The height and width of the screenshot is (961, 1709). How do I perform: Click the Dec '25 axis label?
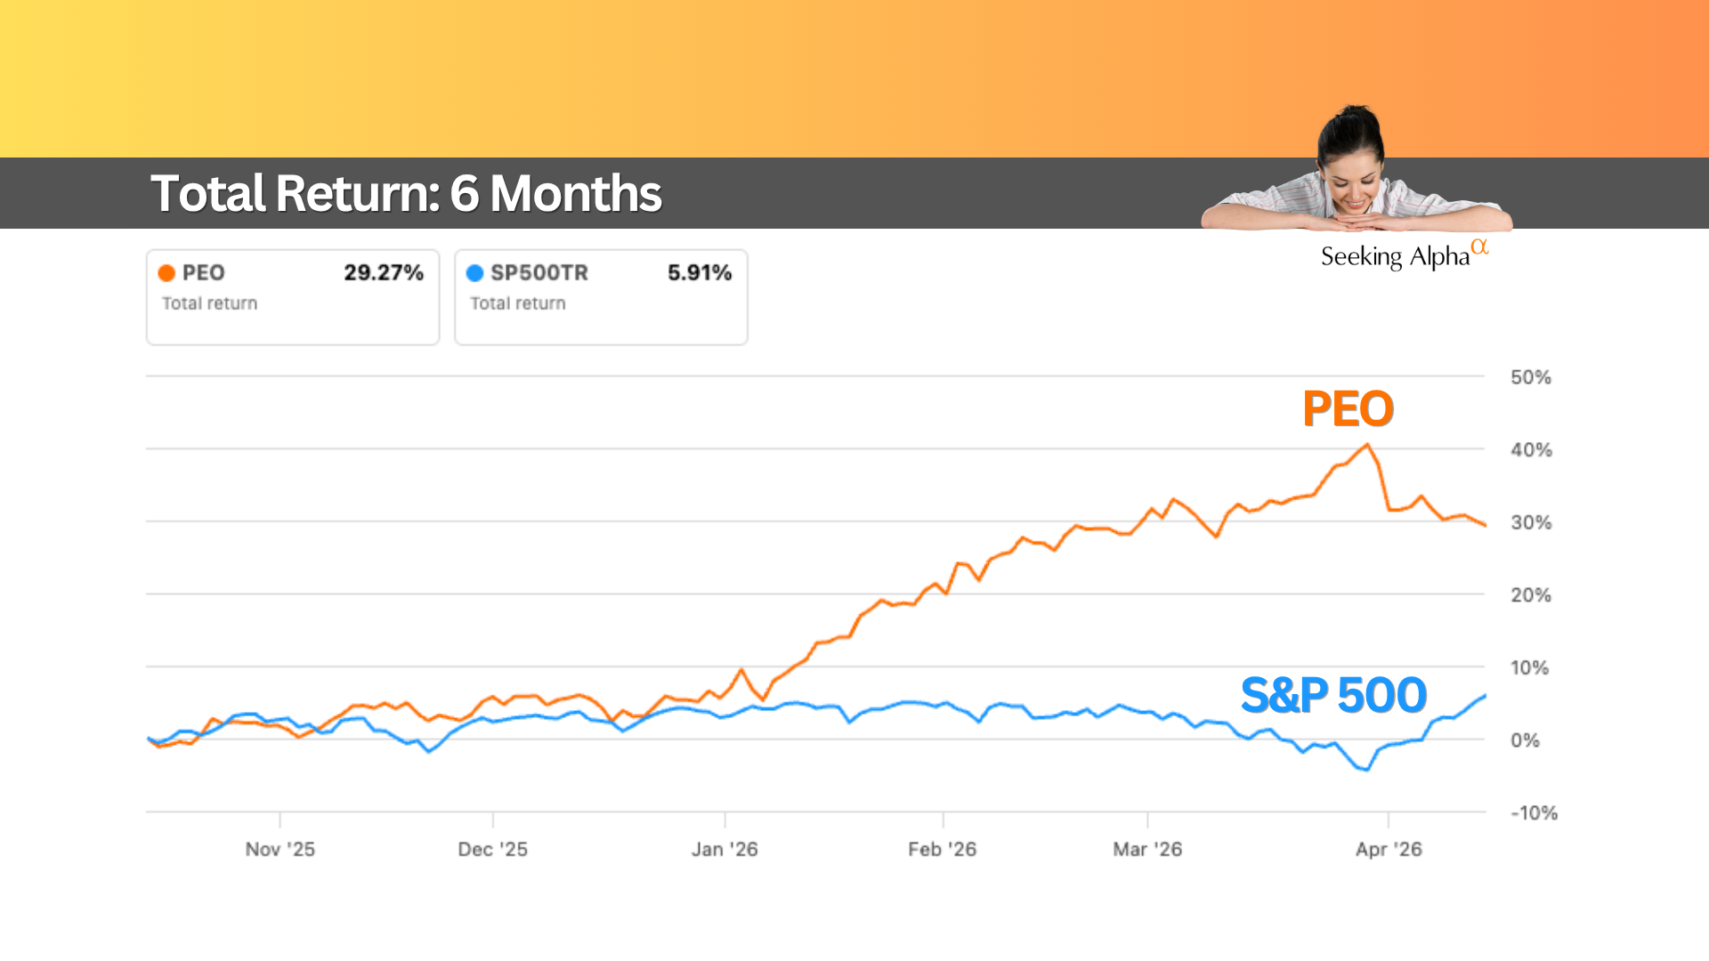tap(493, 850)
